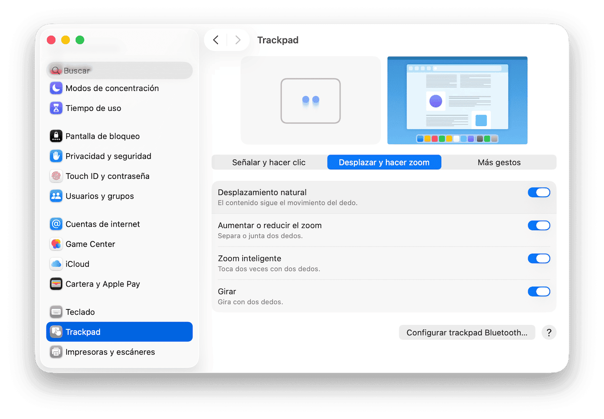Click the Usuarios y grupos people icon
The width and height of the screenshot is (604, 419).
(x=56, y=196)
